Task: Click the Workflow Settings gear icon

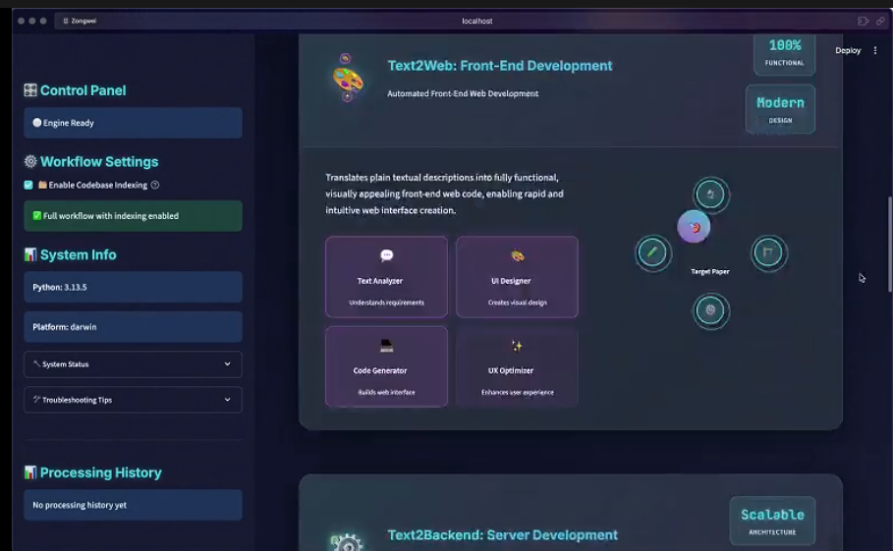Action: [30, 162]
